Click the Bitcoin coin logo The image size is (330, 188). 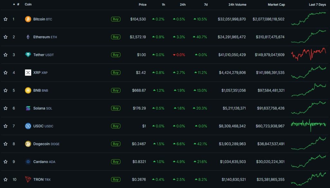[28, 19]
